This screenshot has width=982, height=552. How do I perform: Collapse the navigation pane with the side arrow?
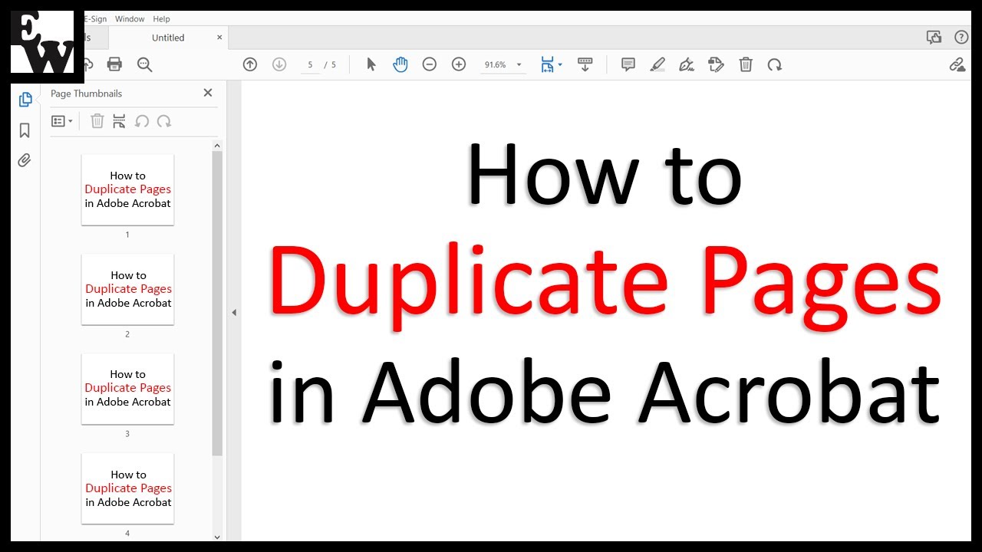tap(234, 313)
